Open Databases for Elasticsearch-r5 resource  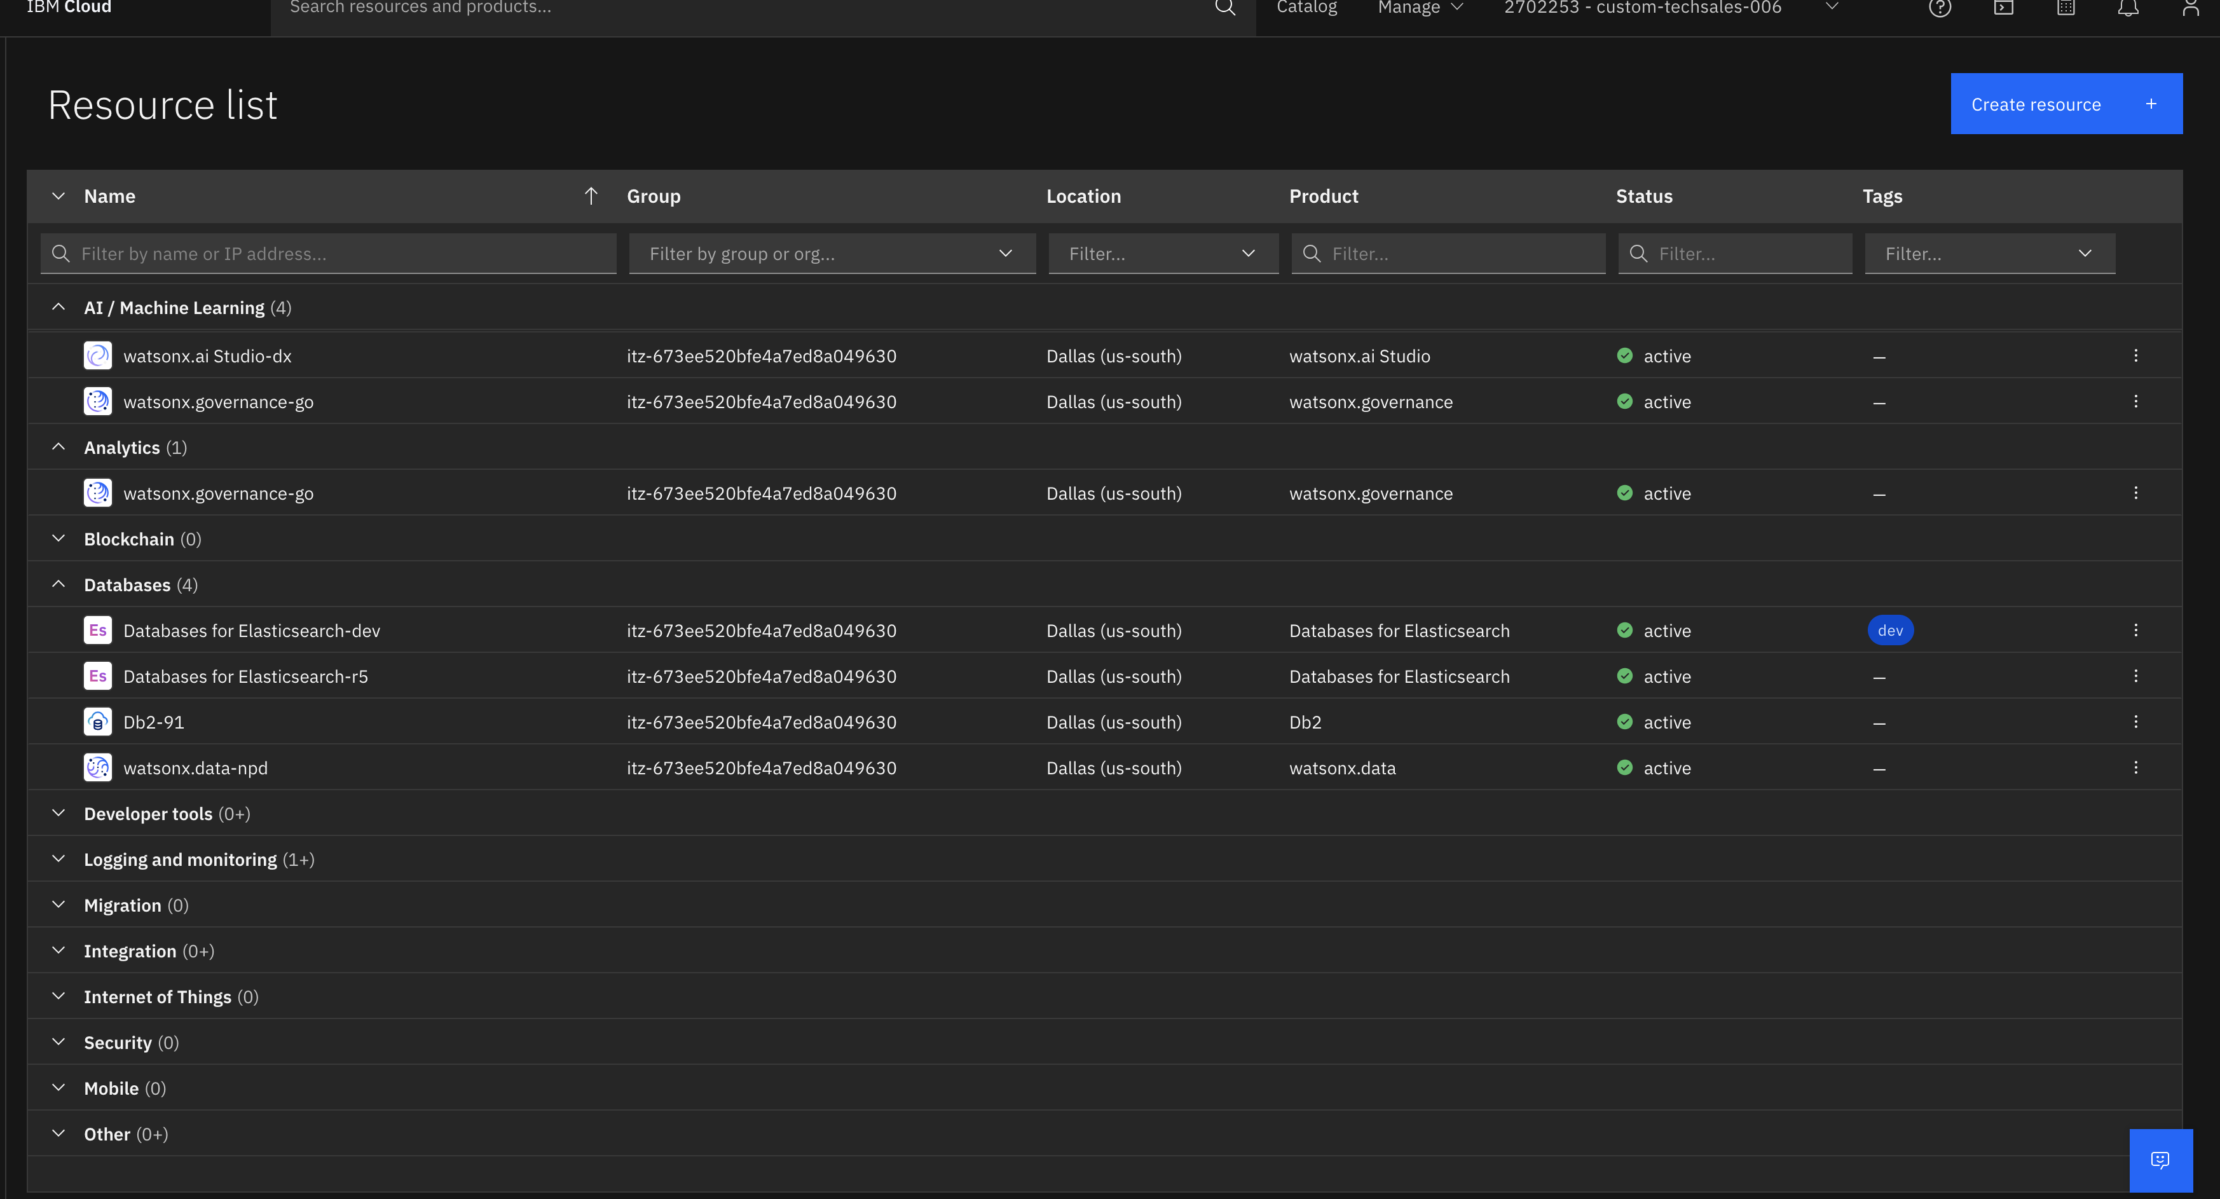coord(245,676)
